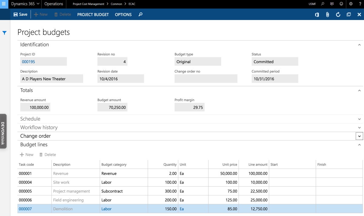
Task: Collapse the Totals section
Action: point(359,90)
